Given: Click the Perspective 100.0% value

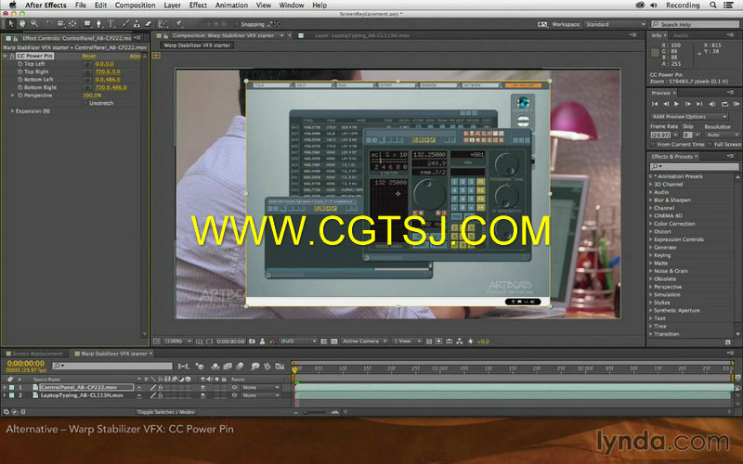Looking at the screenshot, I should tap(92, 96).
